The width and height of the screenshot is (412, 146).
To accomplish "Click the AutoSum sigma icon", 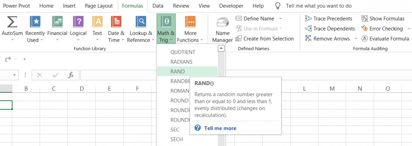I will pyautogui.click(x=12, y=22).
